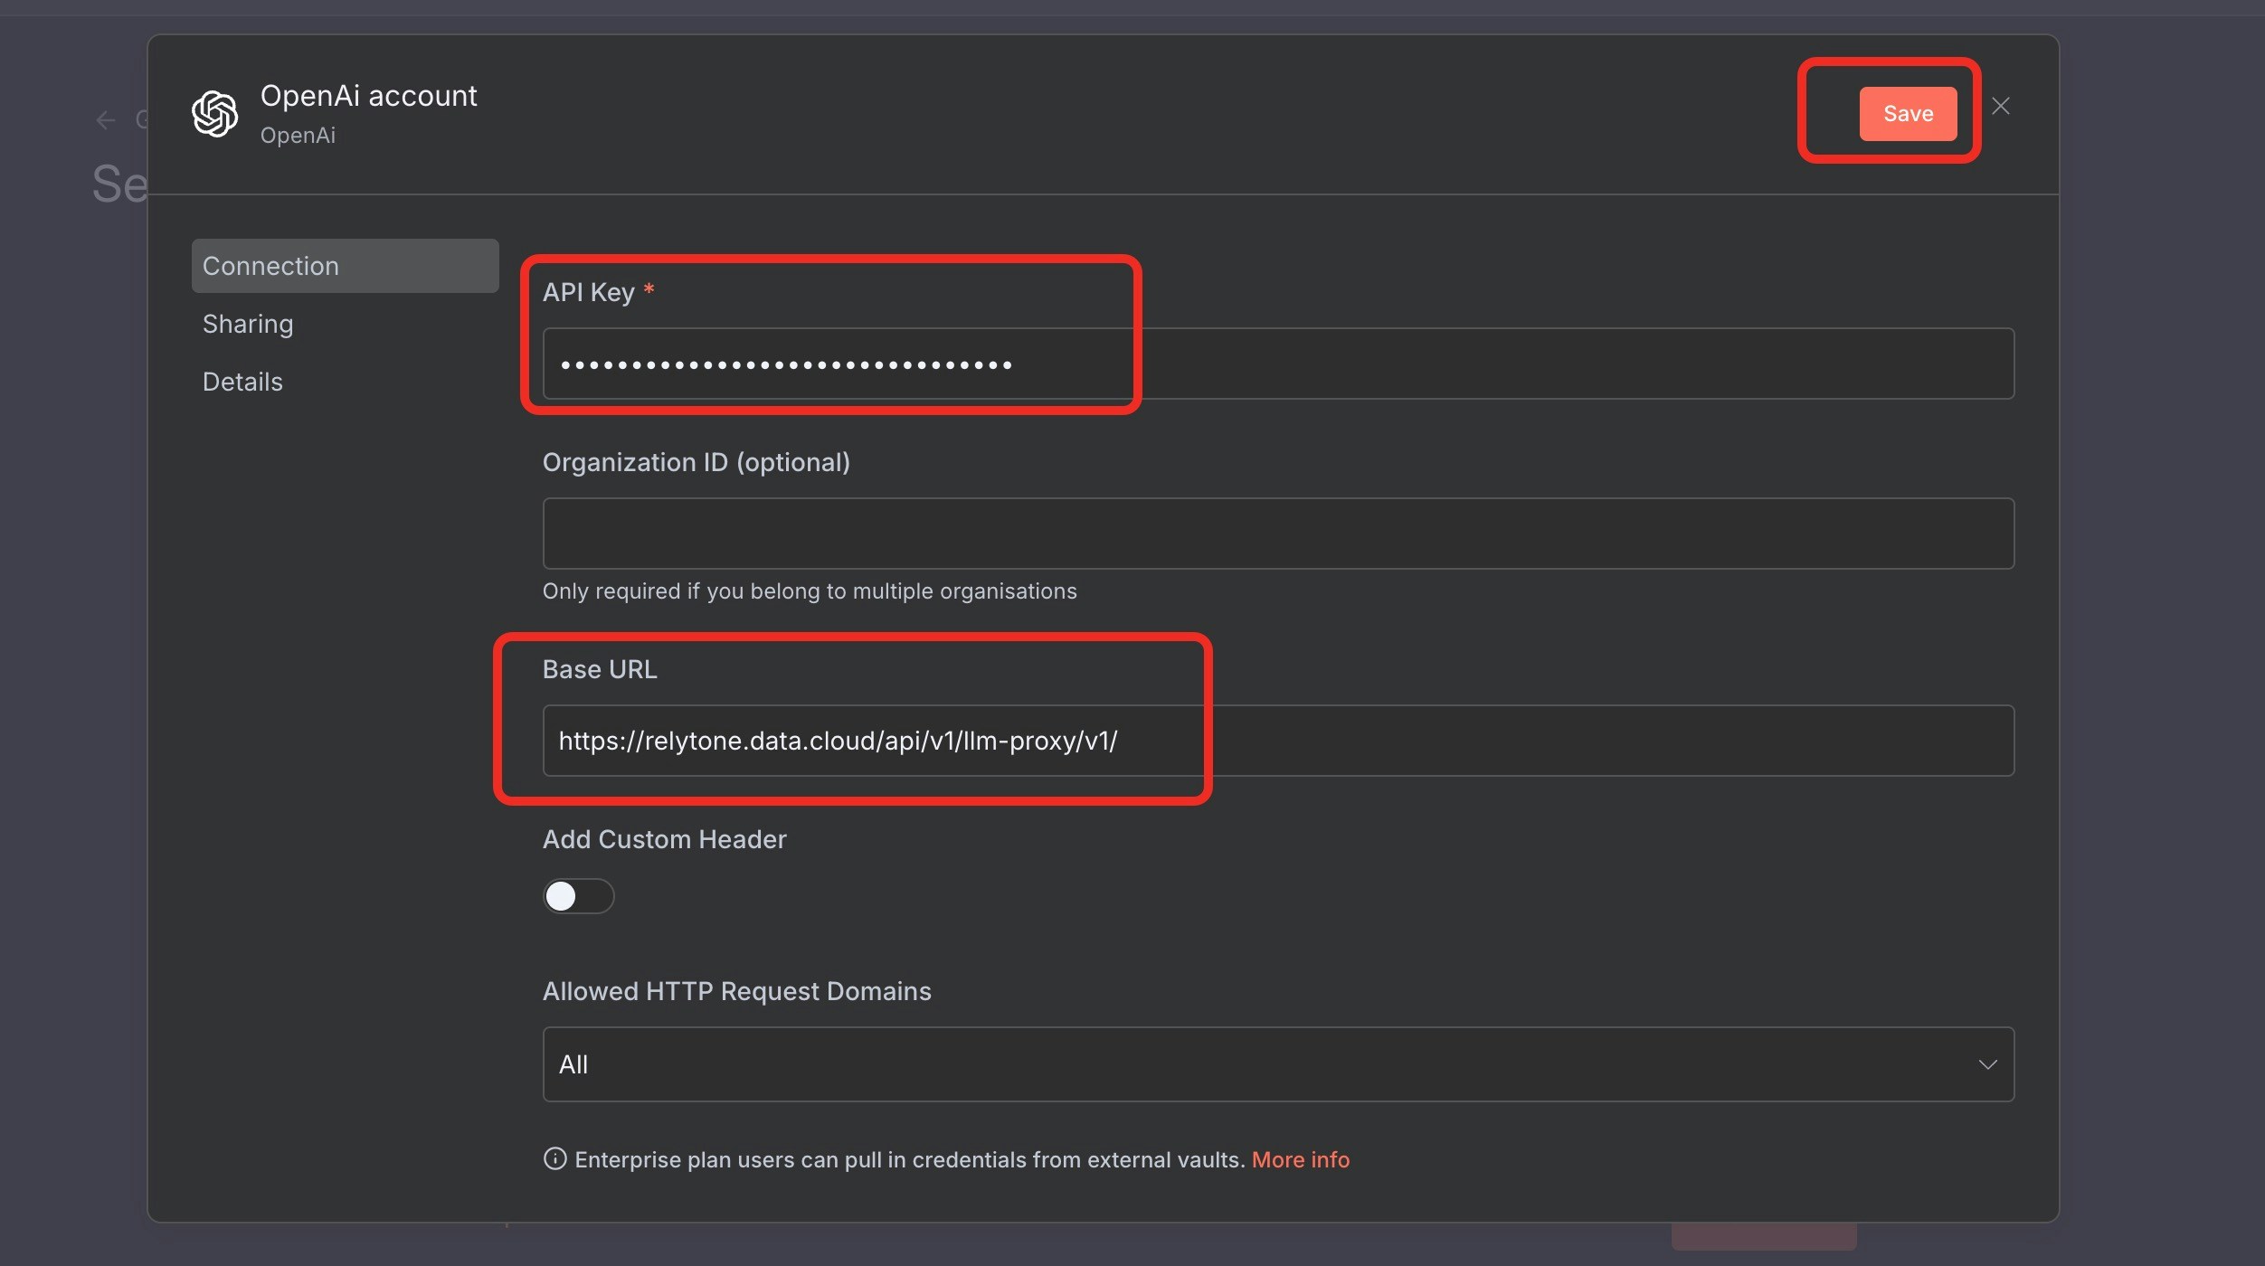Save the OpenAI credential settings

click(1908, 113)
